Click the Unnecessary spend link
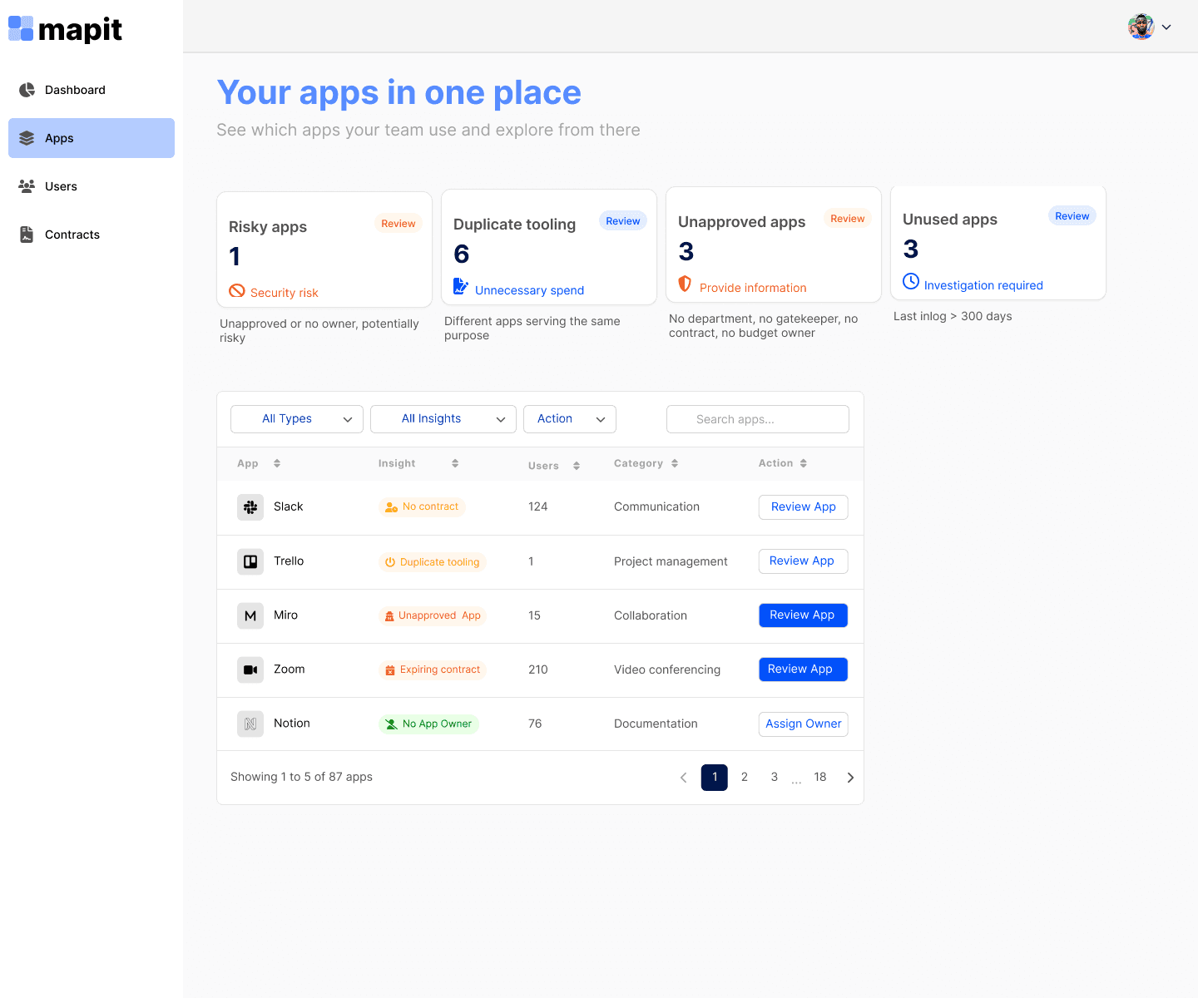This screenshot has width=1198, height=998. 529,290
